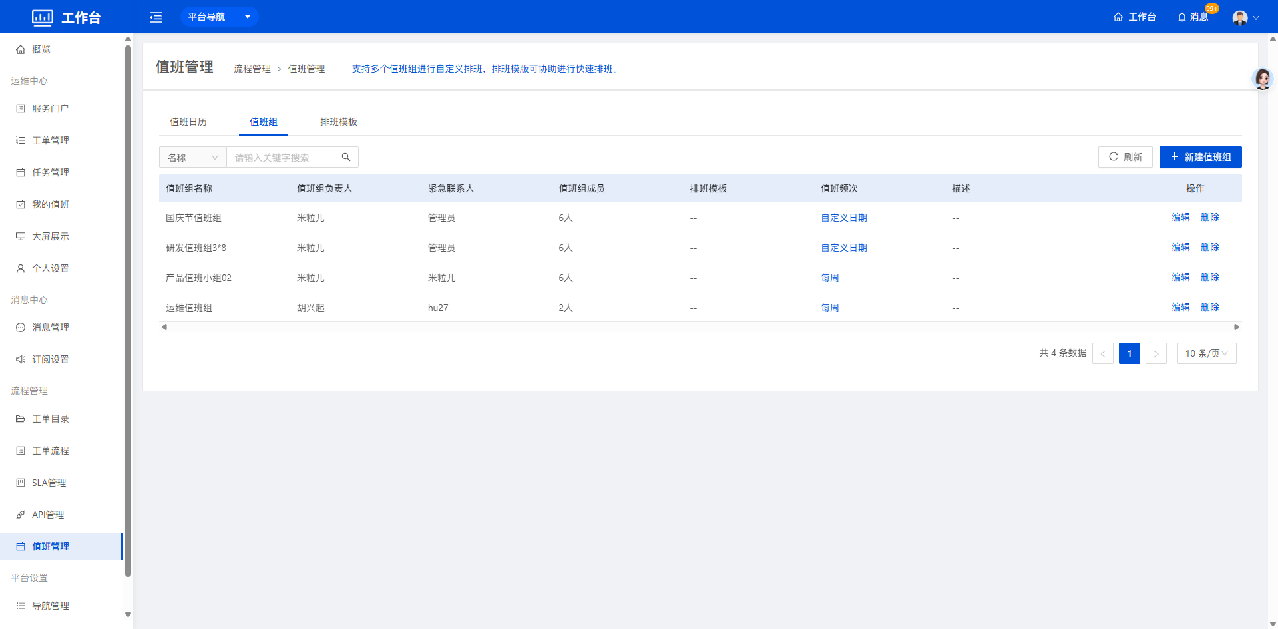1278x629 pixels.
Task: Open the floating assistant avatar
Action: click(x=1262, y=79)
